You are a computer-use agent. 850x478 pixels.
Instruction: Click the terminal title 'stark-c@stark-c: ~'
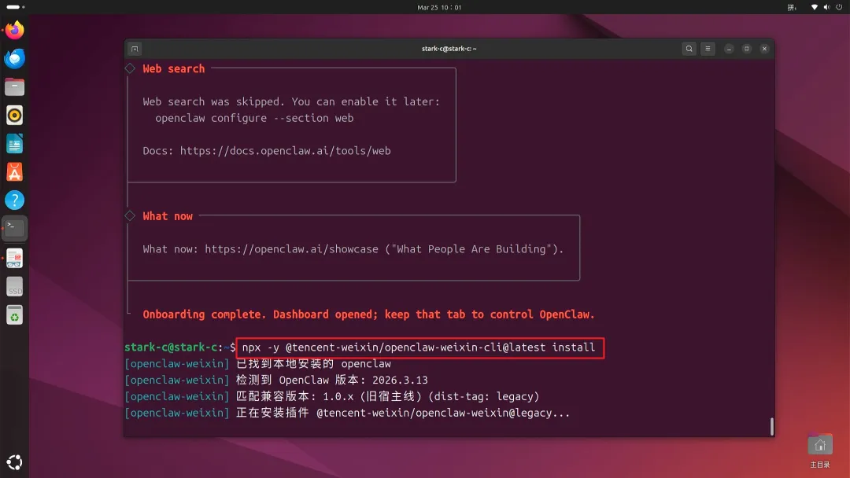point(449,49)
